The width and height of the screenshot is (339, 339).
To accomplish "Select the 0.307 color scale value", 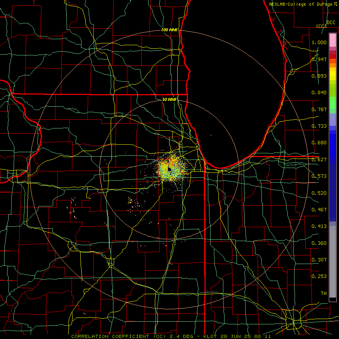I will pos(319,260).
